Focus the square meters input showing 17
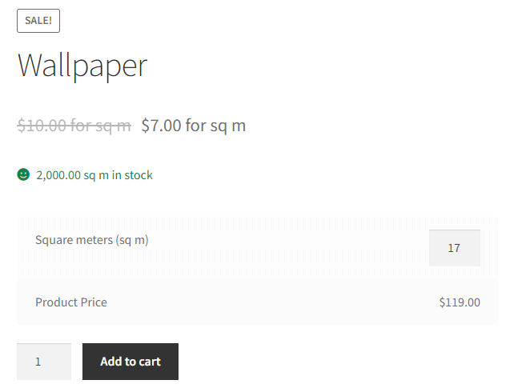This screenshot has width=510, height=392. tap(455, 248)
